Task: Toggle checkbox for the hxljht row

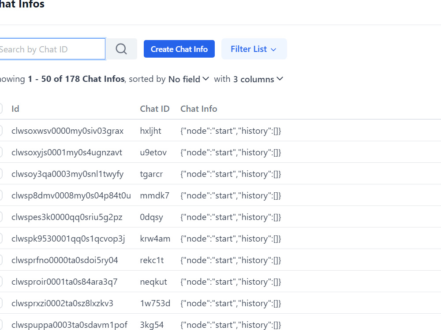Action: (x=0, y=131)
